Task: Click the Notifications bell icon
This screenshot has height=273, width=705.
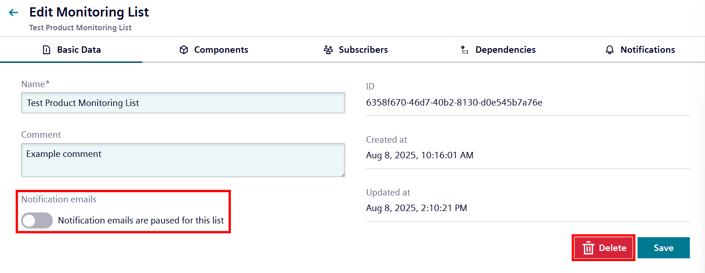Action: point(610,49)
